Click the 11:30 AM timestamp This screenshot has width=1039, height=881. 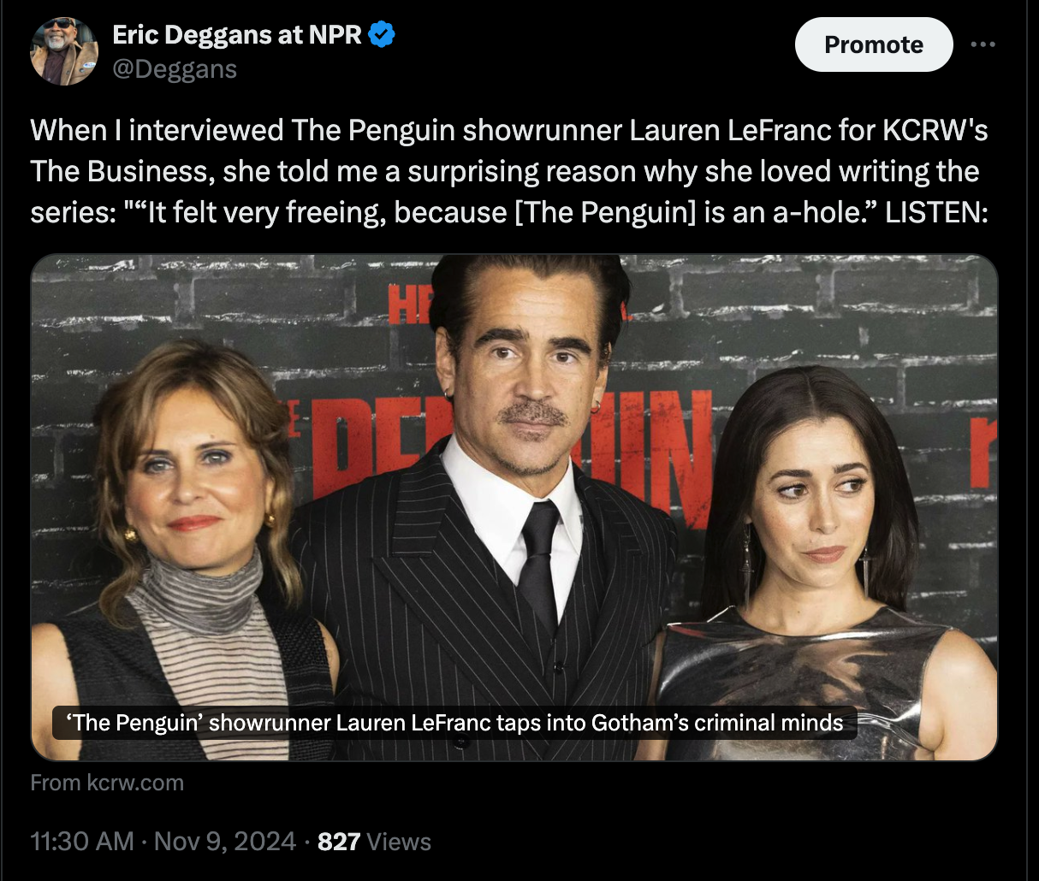coord(82,842)
